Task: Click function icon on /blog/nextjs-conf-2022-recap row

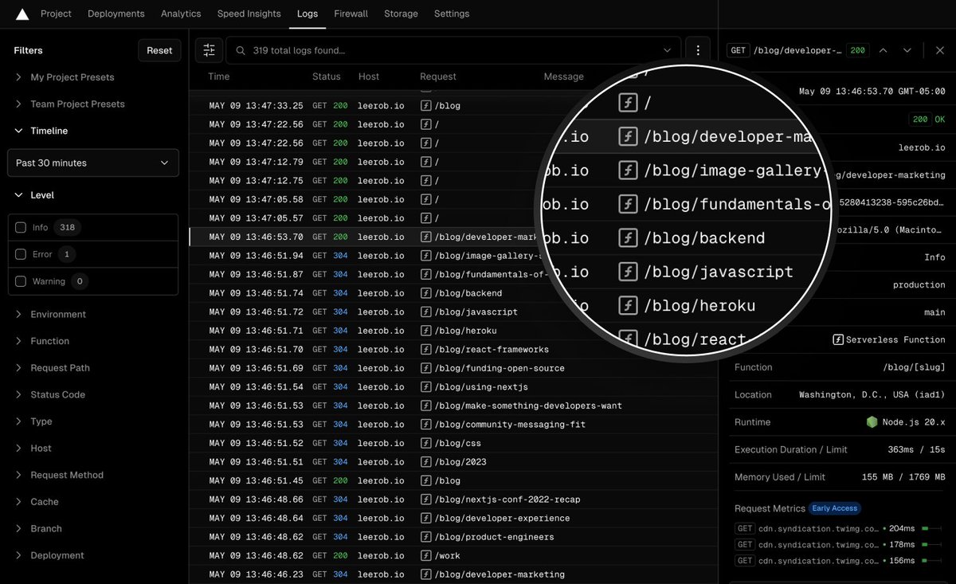Action: click(425, 500)
